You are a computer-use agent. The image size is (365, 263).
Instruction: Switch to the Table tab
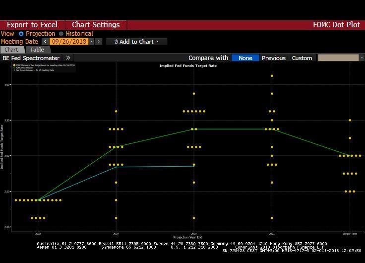click(37, 50)
